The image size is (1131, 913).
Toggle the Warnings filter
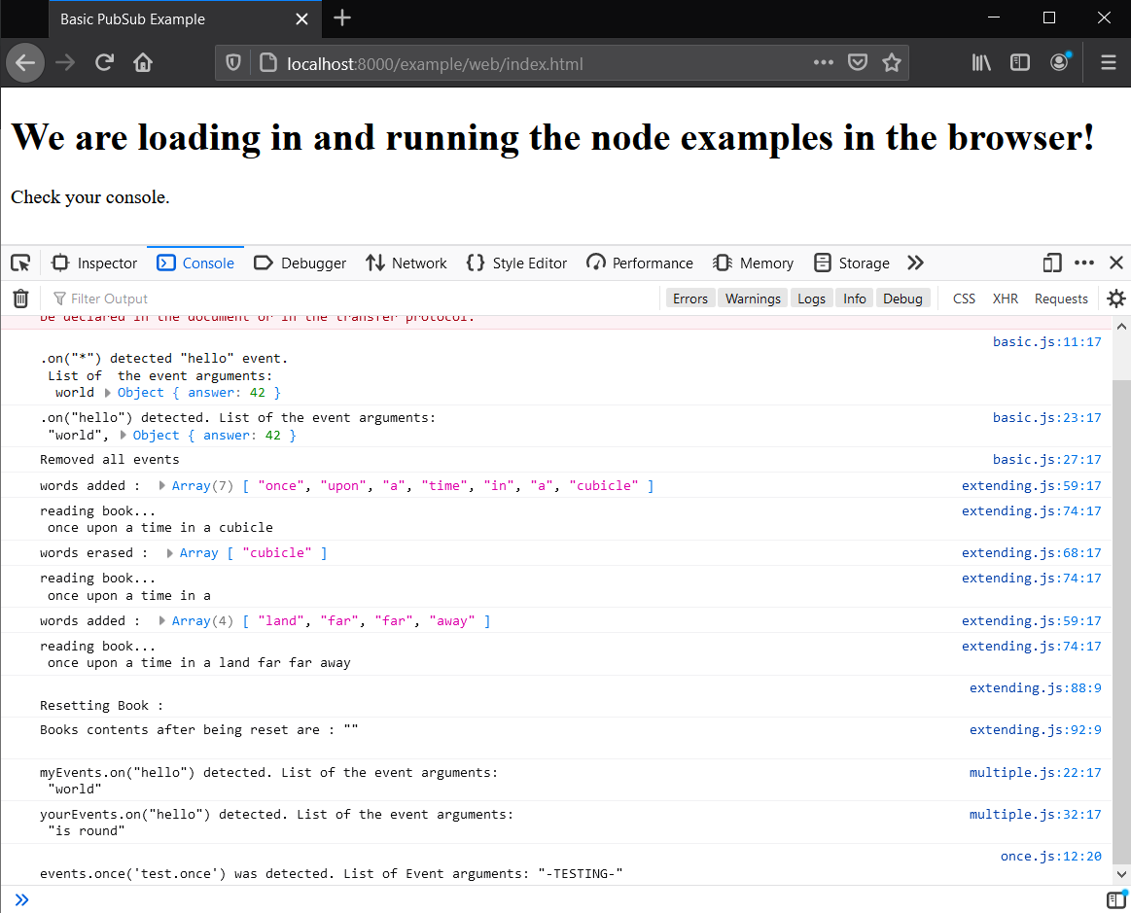click(753, 298)
